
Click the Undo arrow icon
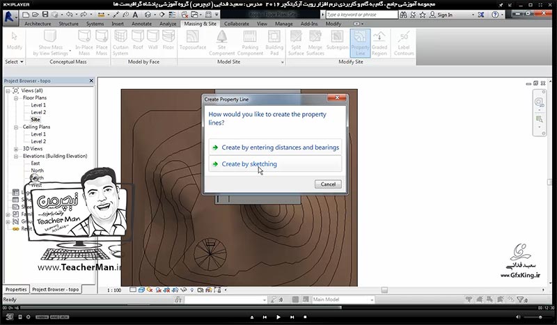(69, 15)
